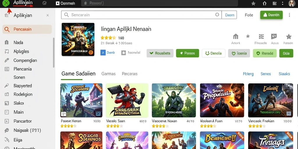Click the Reradd button
298x149 pixels.
(265, 53)
